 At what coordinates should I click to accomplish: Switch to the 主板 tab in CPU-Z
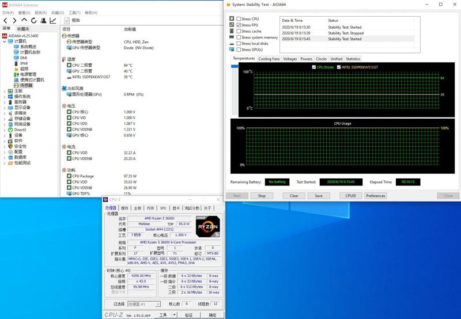138,208
